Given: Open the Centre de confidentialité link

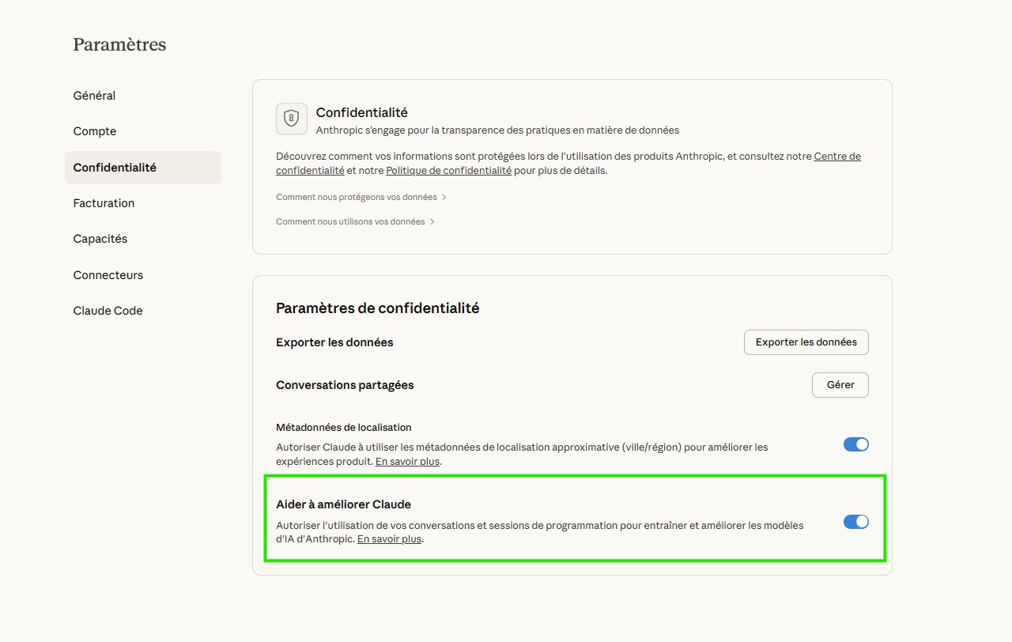Looking at the screenshot, I should pyautogui.click(x=836, y=157).
